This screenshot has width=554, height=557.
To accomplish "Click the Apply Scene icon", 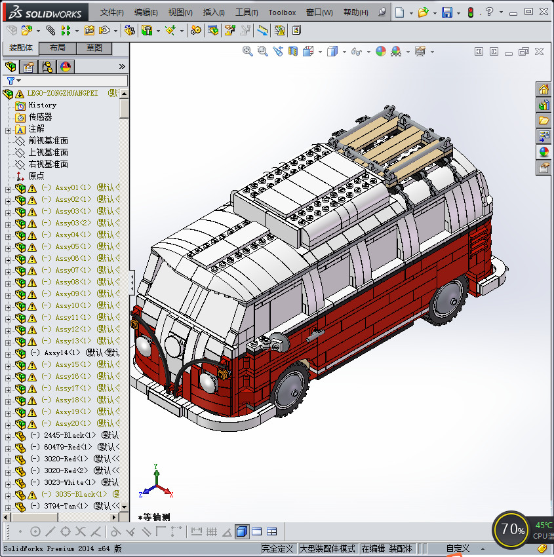I will tap(396, 52).
